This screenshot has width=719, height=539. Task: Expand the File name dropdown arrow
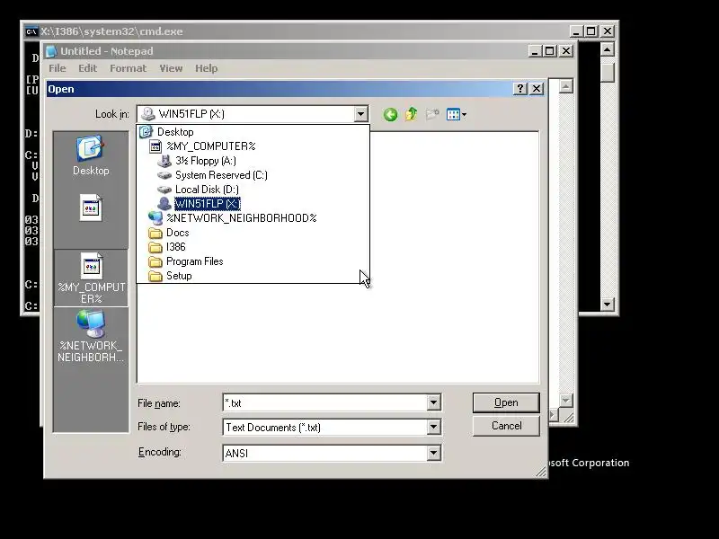tap(433, 402)
